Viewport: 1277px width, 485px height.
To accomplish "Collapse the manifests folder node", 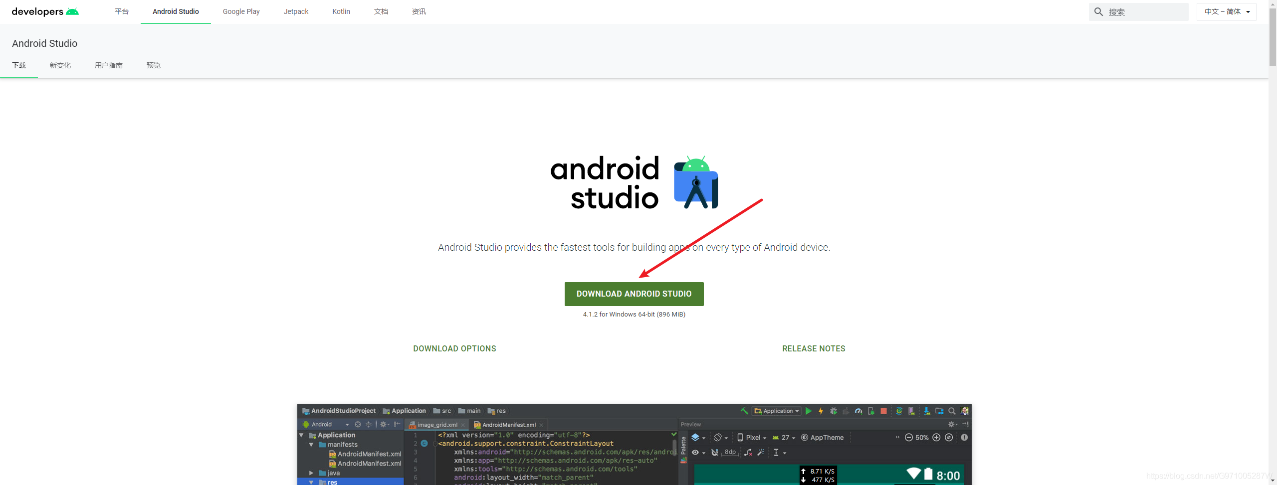I will point(311,445).
